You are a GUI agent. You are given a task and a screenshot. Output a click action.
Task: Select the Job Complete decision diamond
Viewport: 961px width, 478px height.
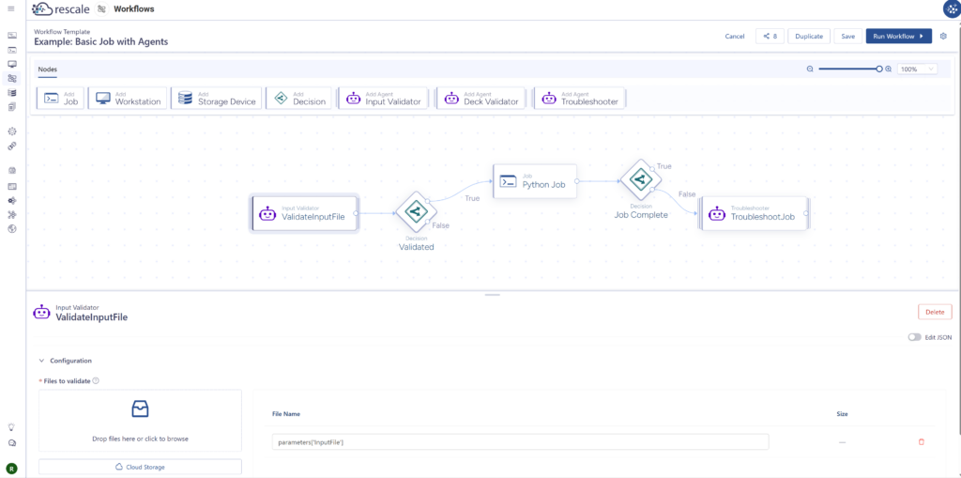tap(640, 179)
